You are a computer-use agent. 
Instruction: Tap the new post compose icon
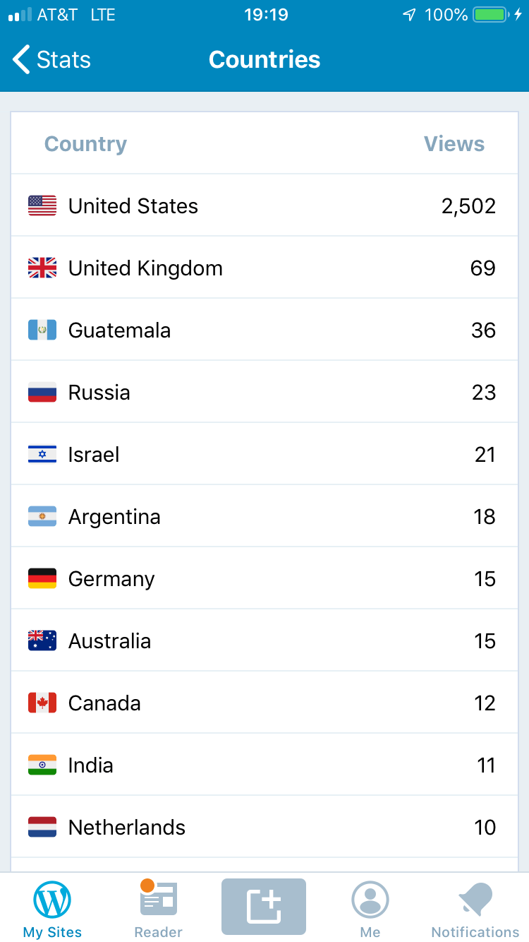pyautogui.click(x=264, y=907)
